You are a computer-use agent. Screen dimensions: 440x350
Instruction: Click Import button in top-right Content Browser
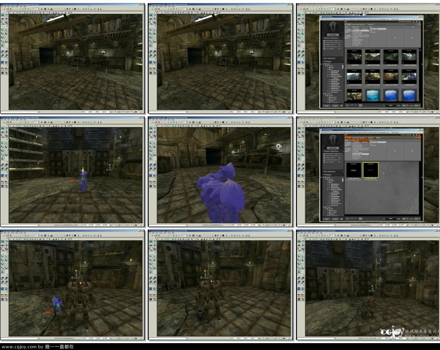(335, 106)
